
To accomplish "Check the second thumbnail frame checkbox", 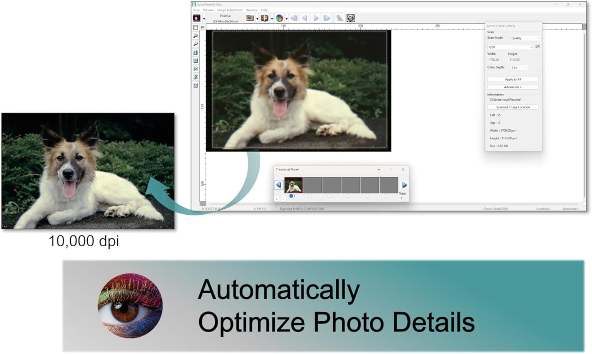I will (x=310, y=196).
